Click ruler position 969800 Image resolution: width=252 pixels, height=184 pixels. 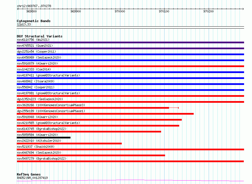tap(31, 11)
